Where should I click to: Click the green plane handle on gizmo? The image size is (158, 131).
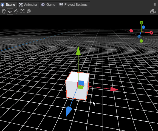pos(81,87)
